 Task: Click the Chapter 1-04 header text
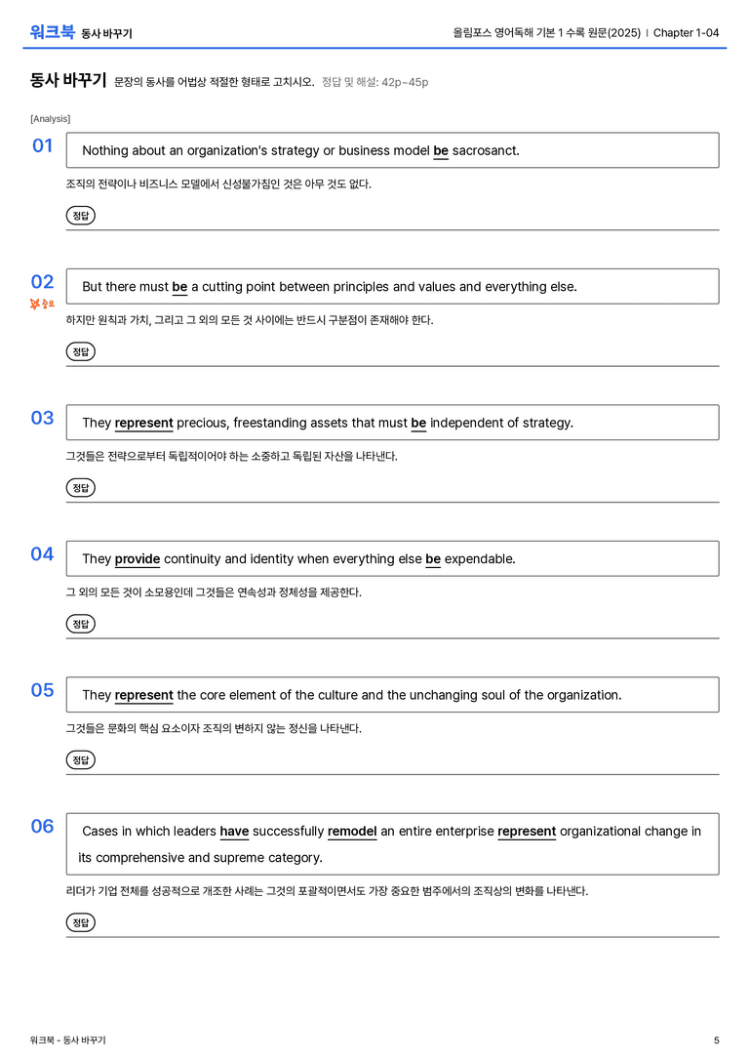(687, 32)
